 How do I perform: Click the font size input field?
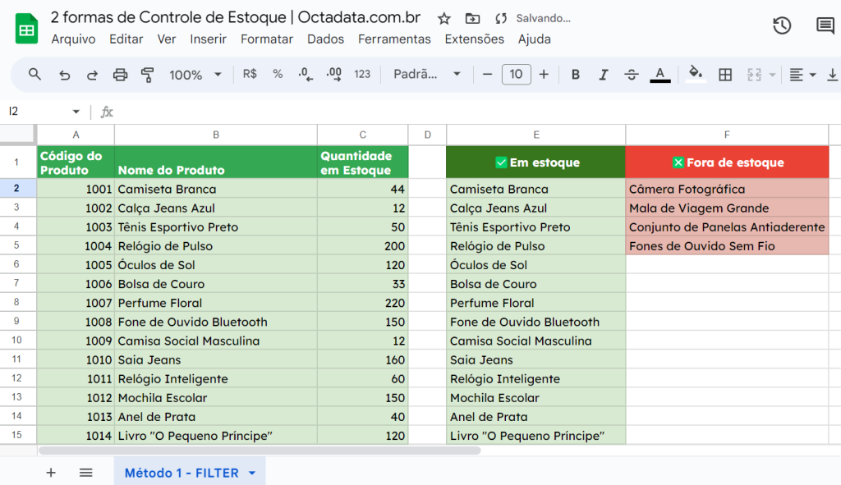pyautogui.click(x=516, y=75)
